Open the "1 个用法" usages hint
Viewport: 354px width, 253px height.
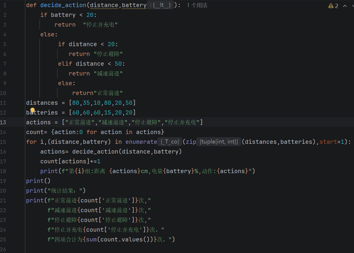click(x=197, y=5)
